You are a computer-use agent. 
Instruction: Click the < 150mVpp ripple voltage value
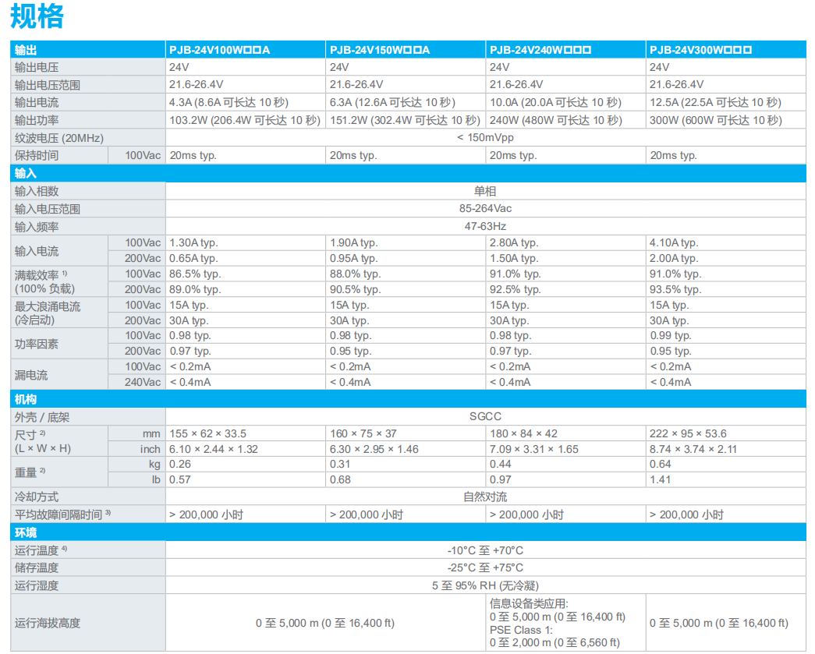pos(484,137)
